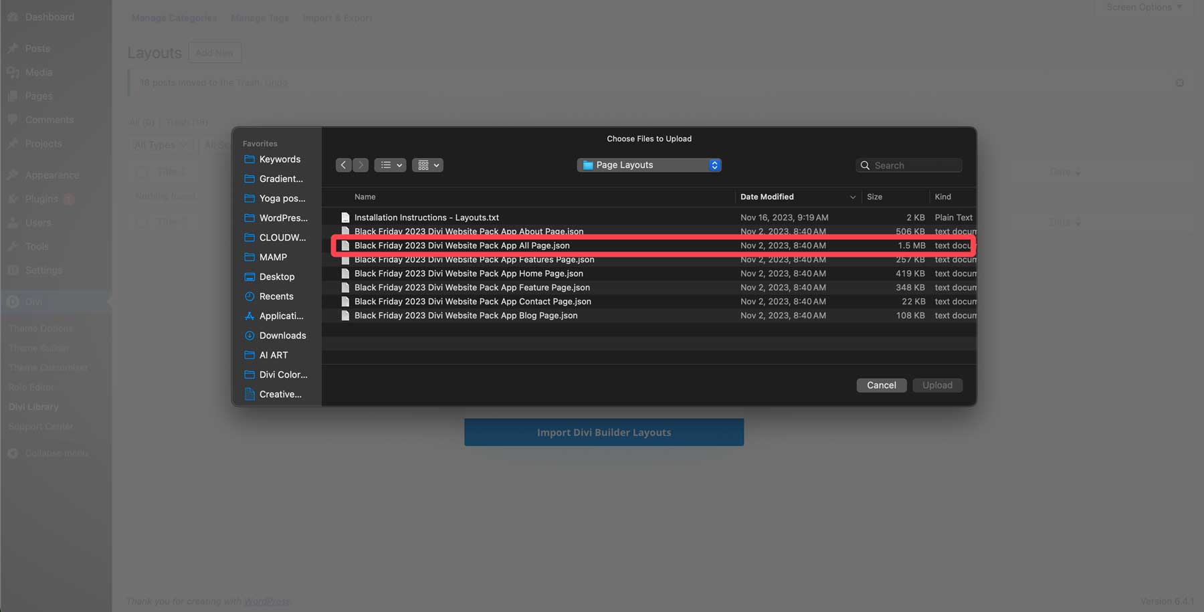This screenshot has height=612, width=1204.
Task: Open AI ART folder in sidebar
Action: 266,355
